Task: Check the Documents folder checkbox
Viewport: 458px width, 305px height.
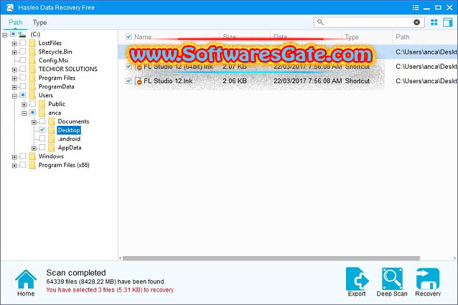Action: (x=42, y=121)
